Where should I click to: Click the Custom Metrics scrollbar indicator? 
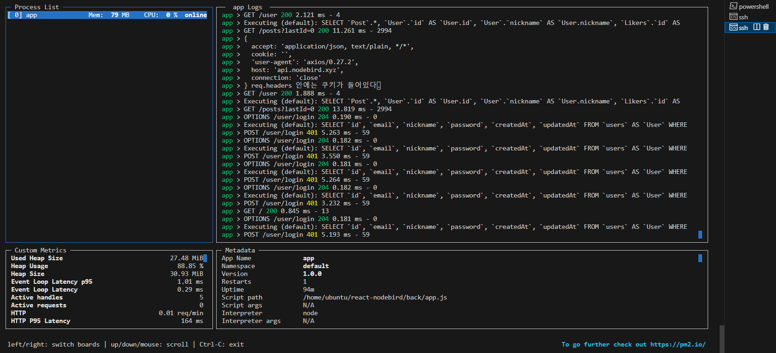[205, 258]
